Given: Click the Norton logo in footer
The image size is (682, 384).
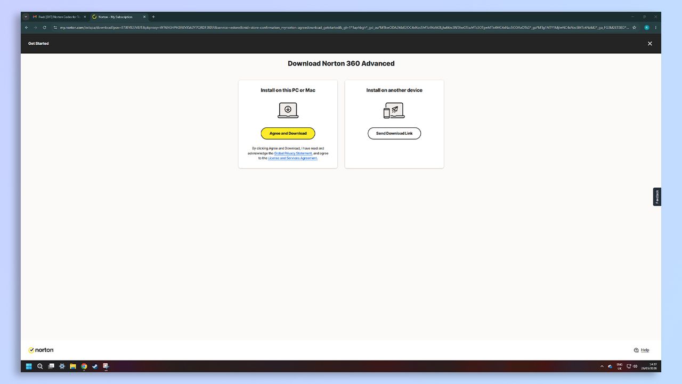Looking at the screenshot, I should coord(41,350).
